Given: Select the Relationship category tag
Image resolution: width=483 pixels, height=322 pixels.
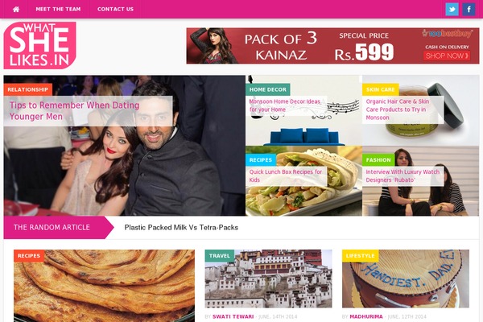Looking at the screenshot, I should pos(28,89).
